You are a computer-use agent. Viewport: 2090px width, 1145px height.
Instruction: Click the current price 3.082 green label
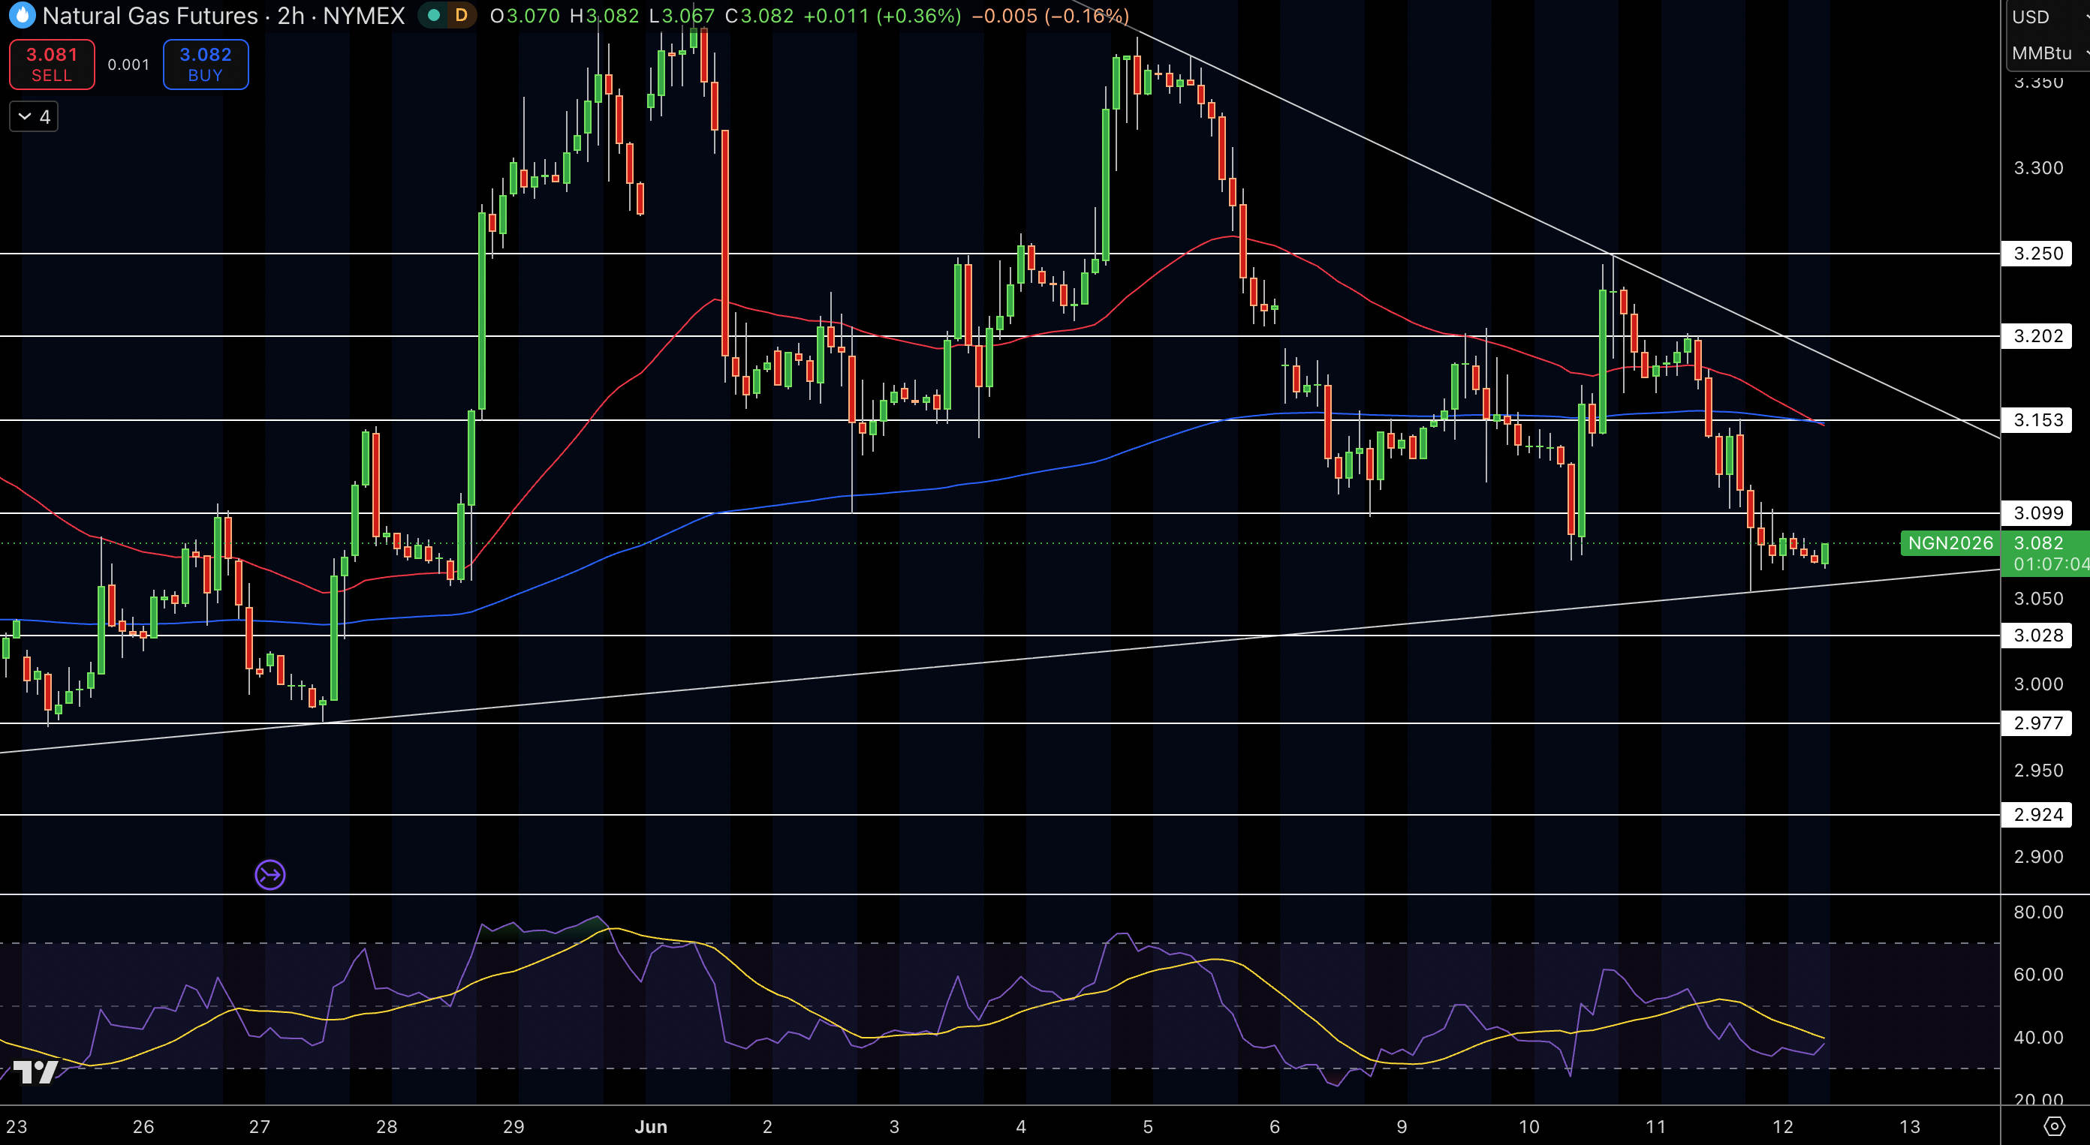2046,553
